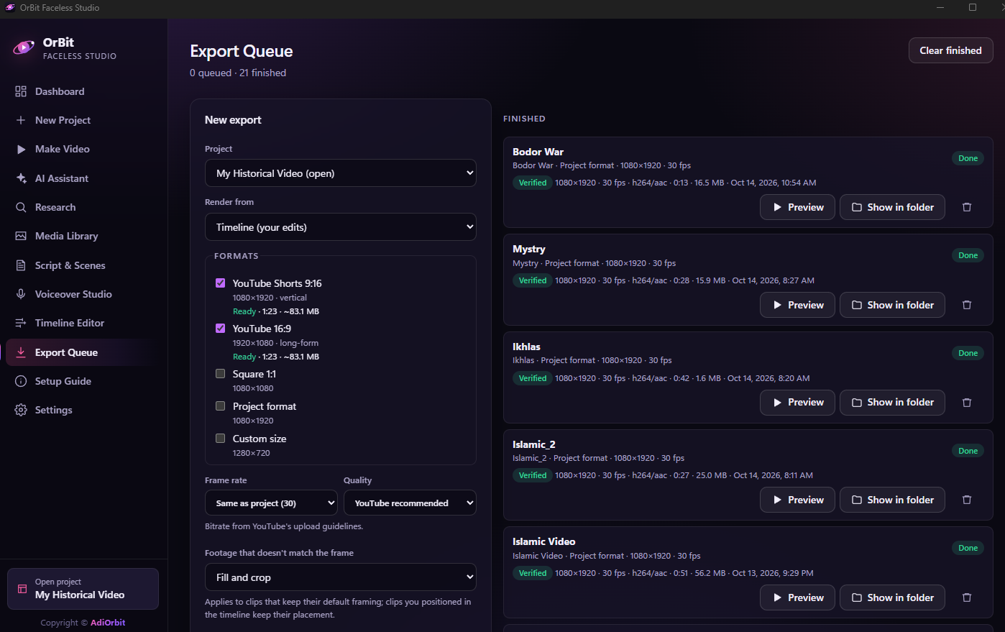Enable the Custom size format checkbox
The image size is (1005, 632).
(221, 439)
